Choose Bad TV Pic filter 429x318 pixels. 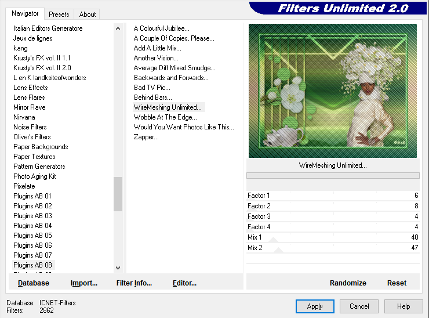(x=152, y=88)
